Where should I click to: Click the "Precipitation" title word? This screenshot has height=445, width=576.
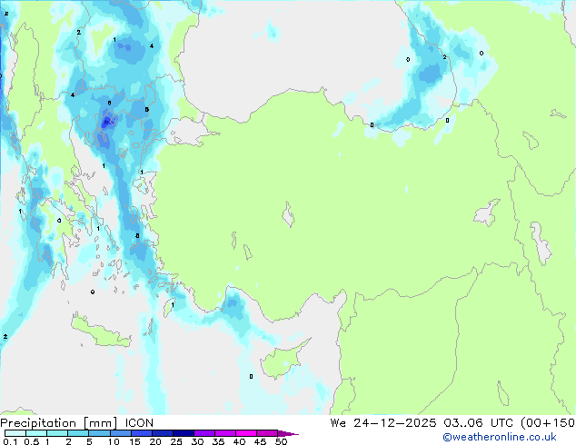tap(38, 423)
